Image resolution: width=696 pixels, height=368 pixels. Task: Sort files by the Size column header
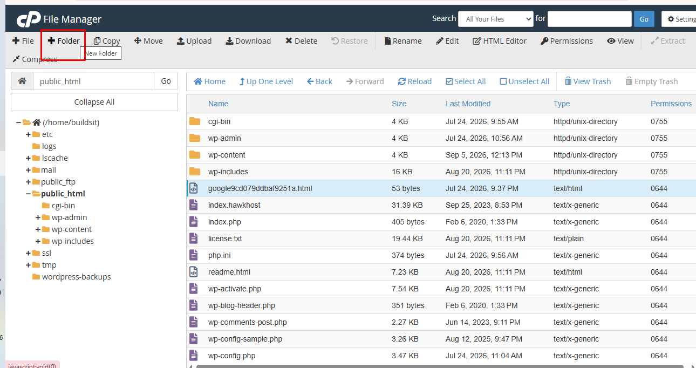pyautogui.click(x=399, y=104)
